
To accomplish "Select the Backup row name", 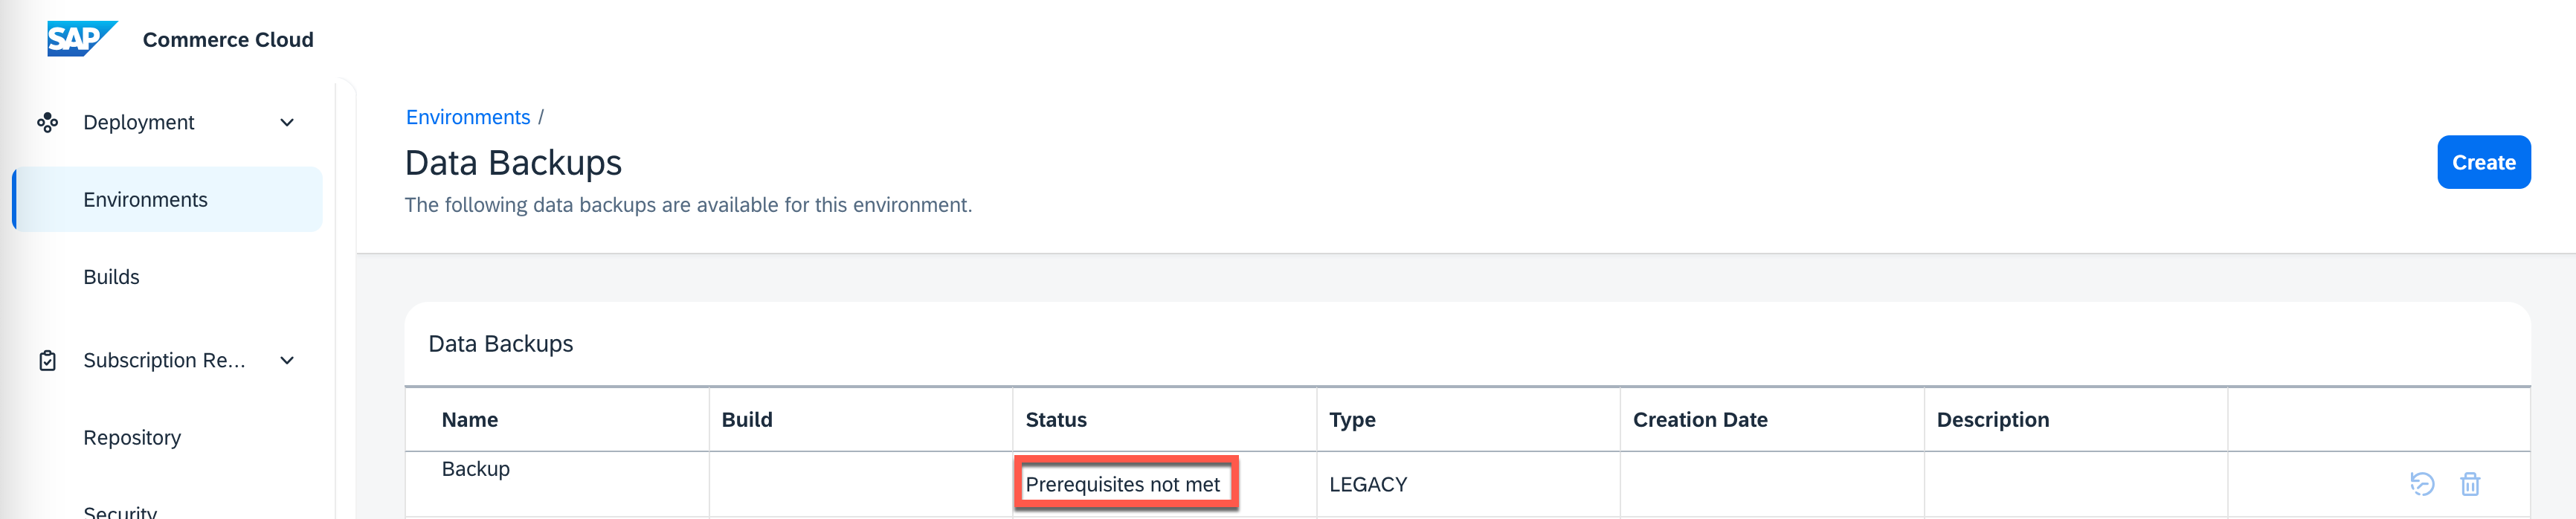I will (x=476, y=469).
